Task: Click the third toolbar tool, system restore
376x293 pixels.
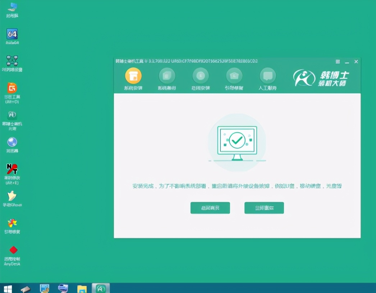Action: click(201, 76)
